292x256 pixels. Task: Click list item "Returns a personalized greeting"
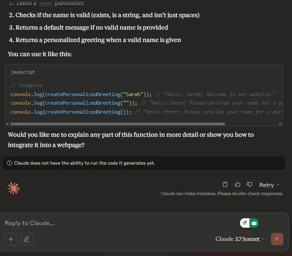(x=95, y=40)
